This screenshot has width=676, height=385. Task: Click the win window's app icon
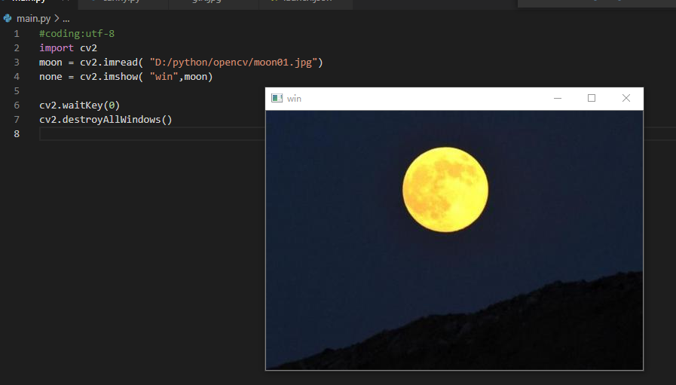(x=277, y=98)
